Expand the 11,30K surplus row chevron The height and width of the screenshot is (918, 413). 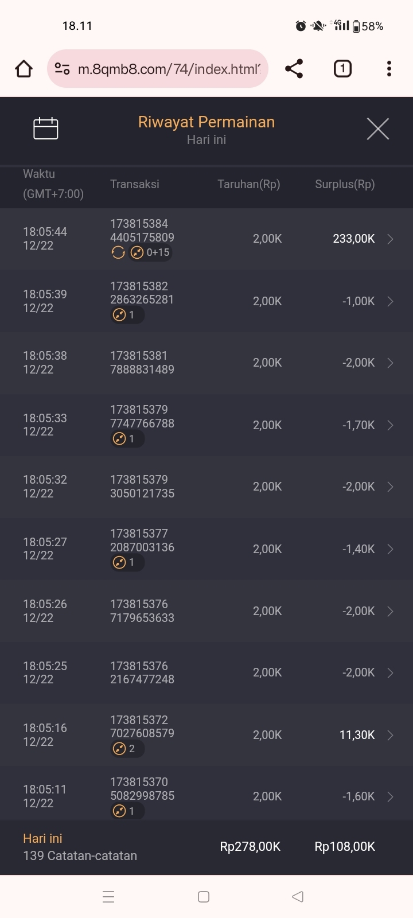click(390, 735)
